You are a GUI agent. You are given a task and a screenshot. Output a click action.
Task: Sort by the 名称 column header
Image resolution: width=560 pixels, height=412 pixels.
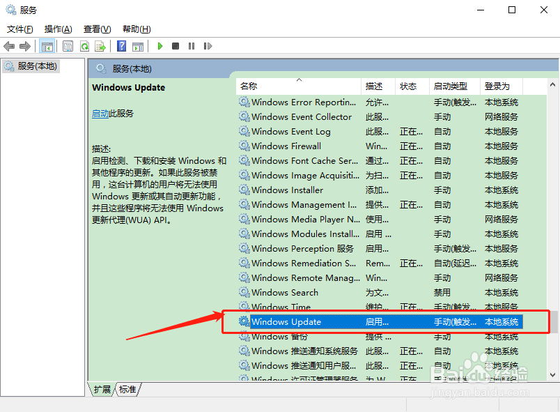tap(299, 86)
